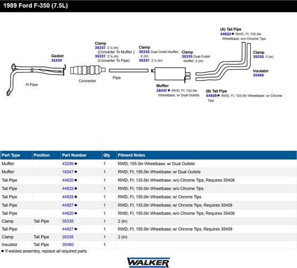Viewport: 297px width, 268px height.
Task: Open tail pipe (B) part 44928 diagram link
Action: 211,95
